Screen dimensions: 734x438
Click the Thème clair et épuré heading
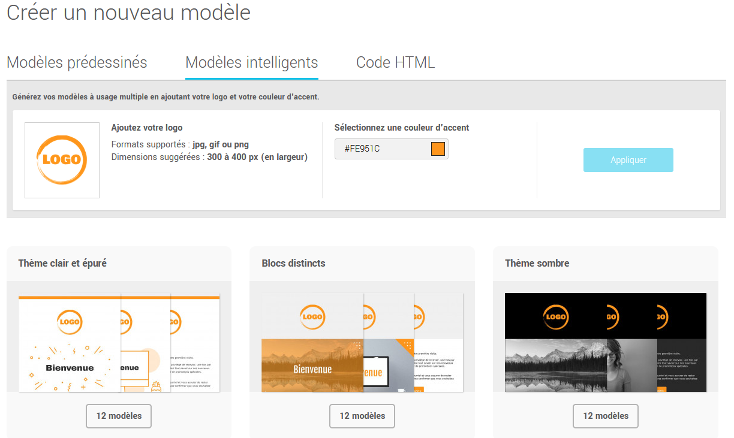[62, 263]
